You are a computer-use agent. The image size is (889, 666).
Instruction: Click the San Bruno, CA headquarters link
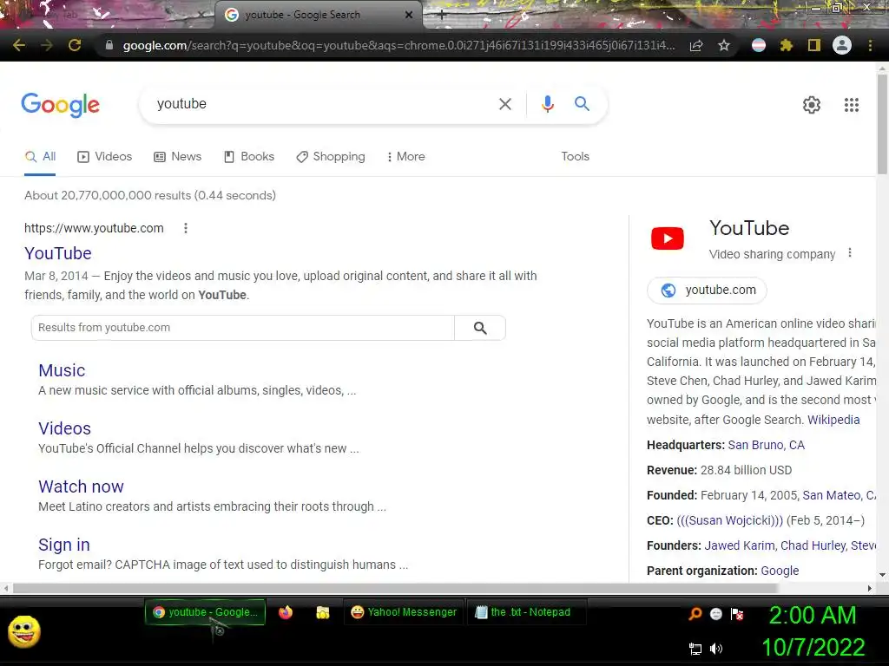click(x=766, y=445)
